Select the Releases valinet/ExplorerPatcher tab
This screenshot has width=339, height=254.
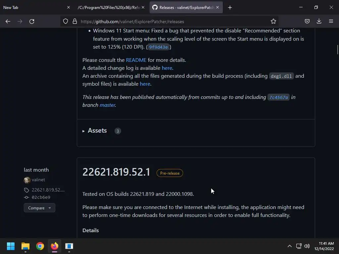186,7
